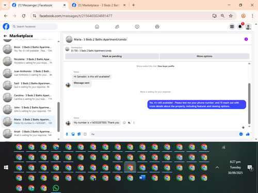Open the Facebook menu grid icon
Viewport: 258px width, 193px height.
232,27
